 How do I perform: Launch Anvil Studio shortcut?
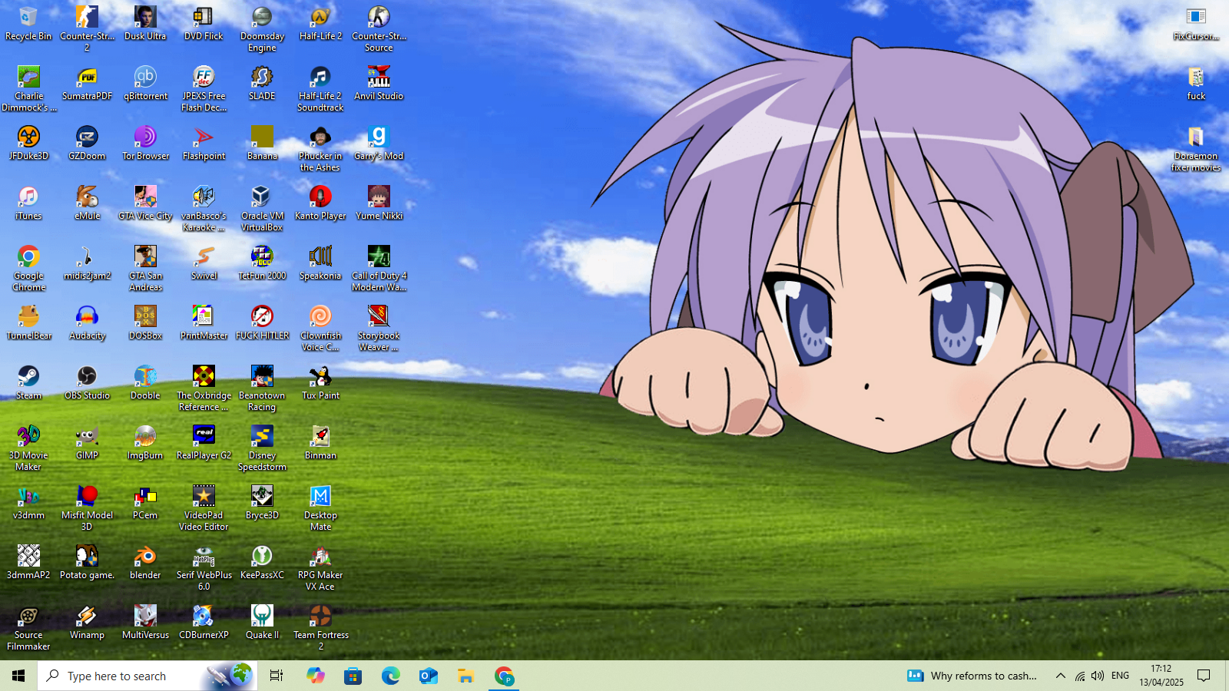(x=379, y=83)
